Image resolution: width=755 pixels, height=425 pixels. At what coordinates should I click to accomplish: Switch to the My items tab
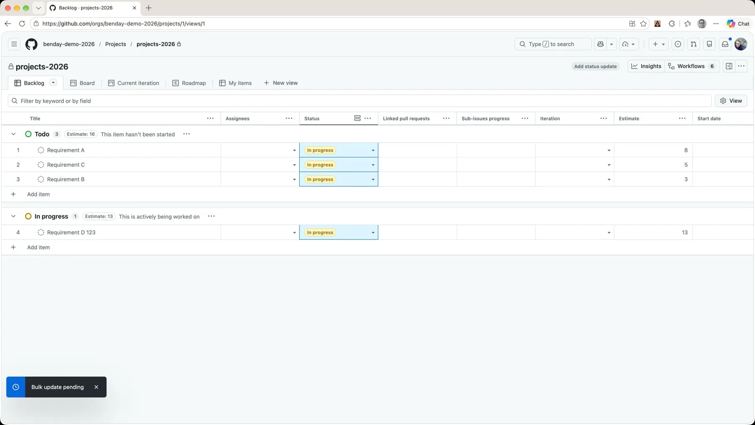tap(235, 83)
